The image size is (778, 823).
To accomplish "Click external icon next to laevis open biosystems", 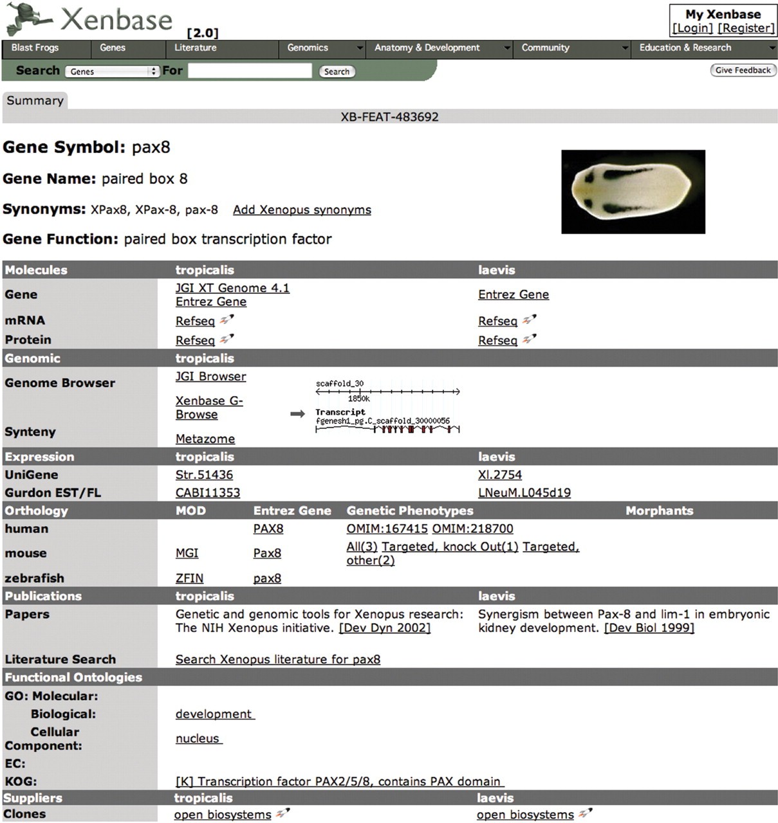I will pyautogui.click(x=585, y=813).
